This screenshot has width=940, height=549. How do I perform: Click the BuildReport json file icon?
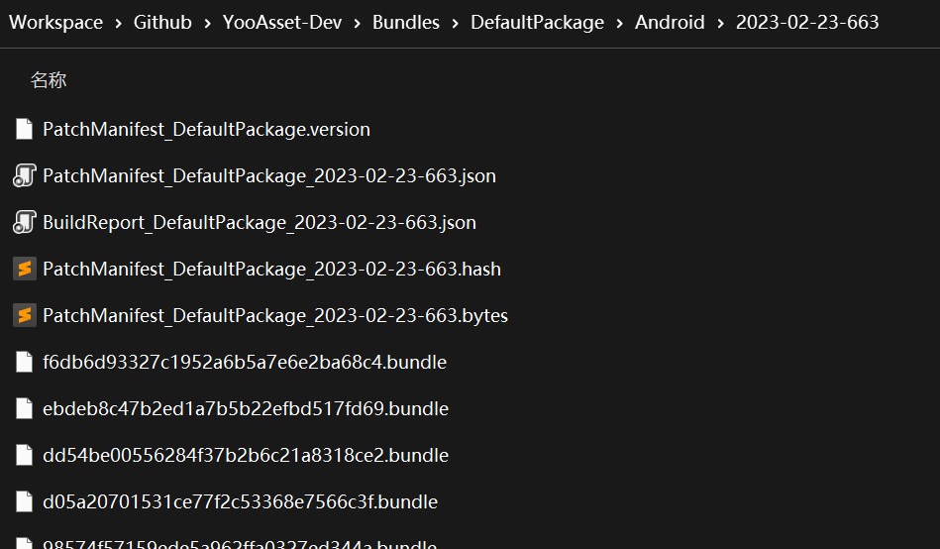(24, 222)
